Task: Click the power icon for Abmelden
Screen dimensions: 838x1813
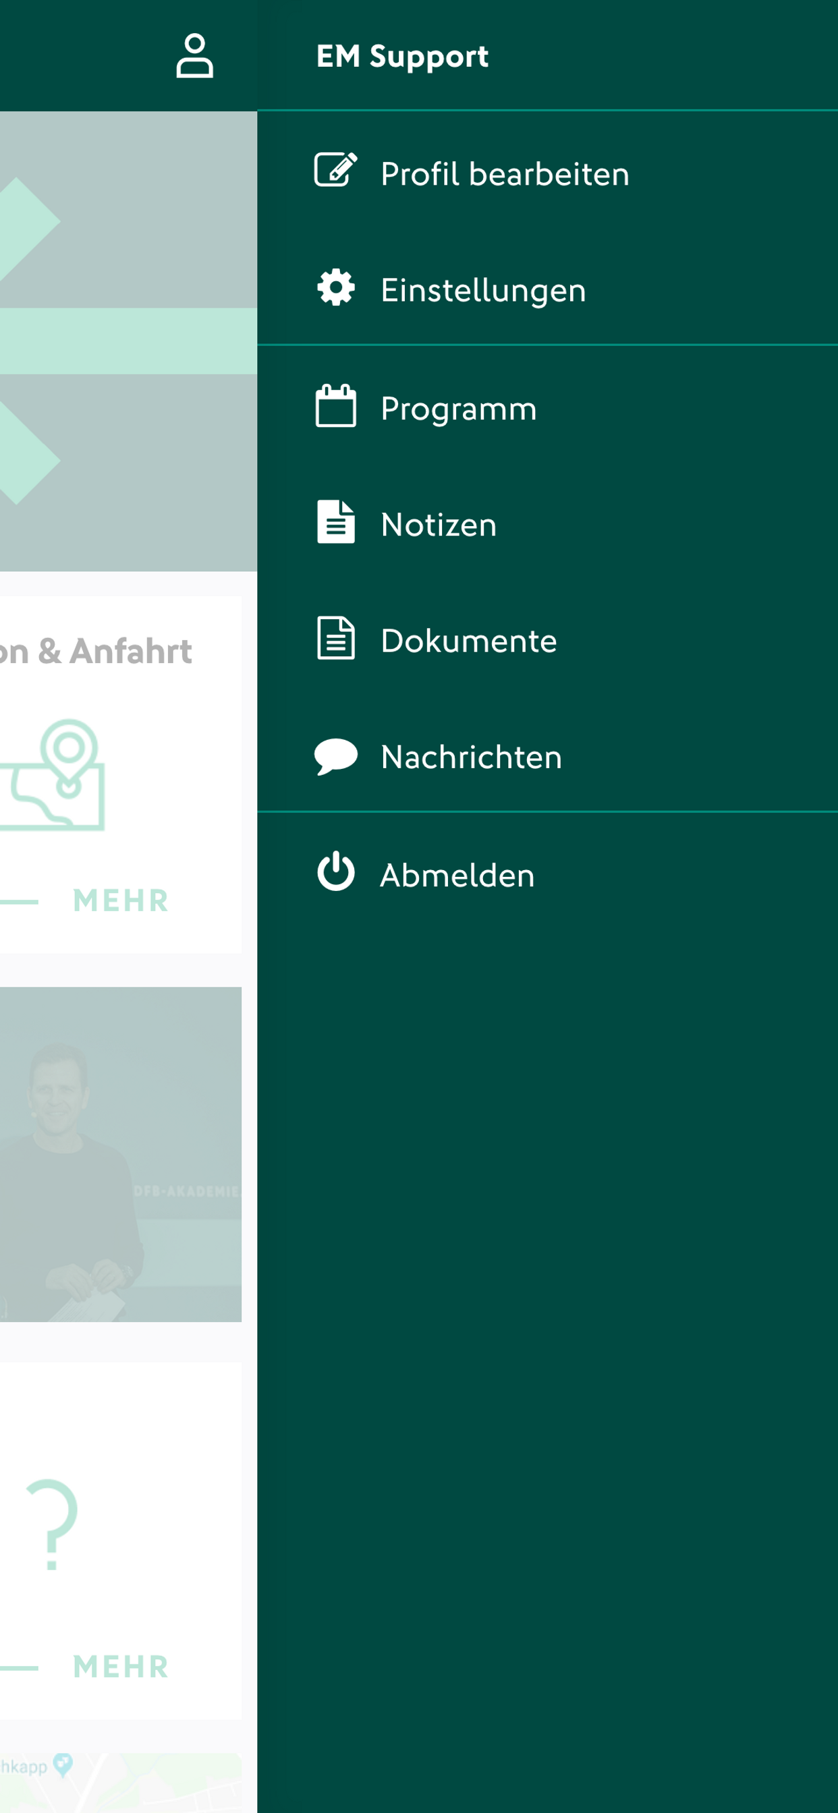Action: [x=336, y=871]
